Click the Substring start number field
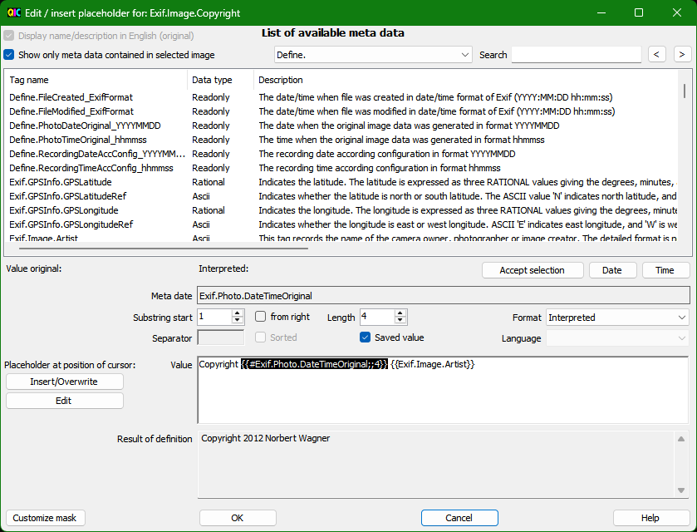The width and height of the screenshot is (697, 532). [214, 317]
